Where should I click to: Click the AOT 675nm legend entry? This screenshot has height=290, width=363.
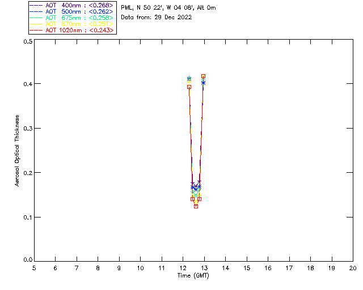point(71,18)
